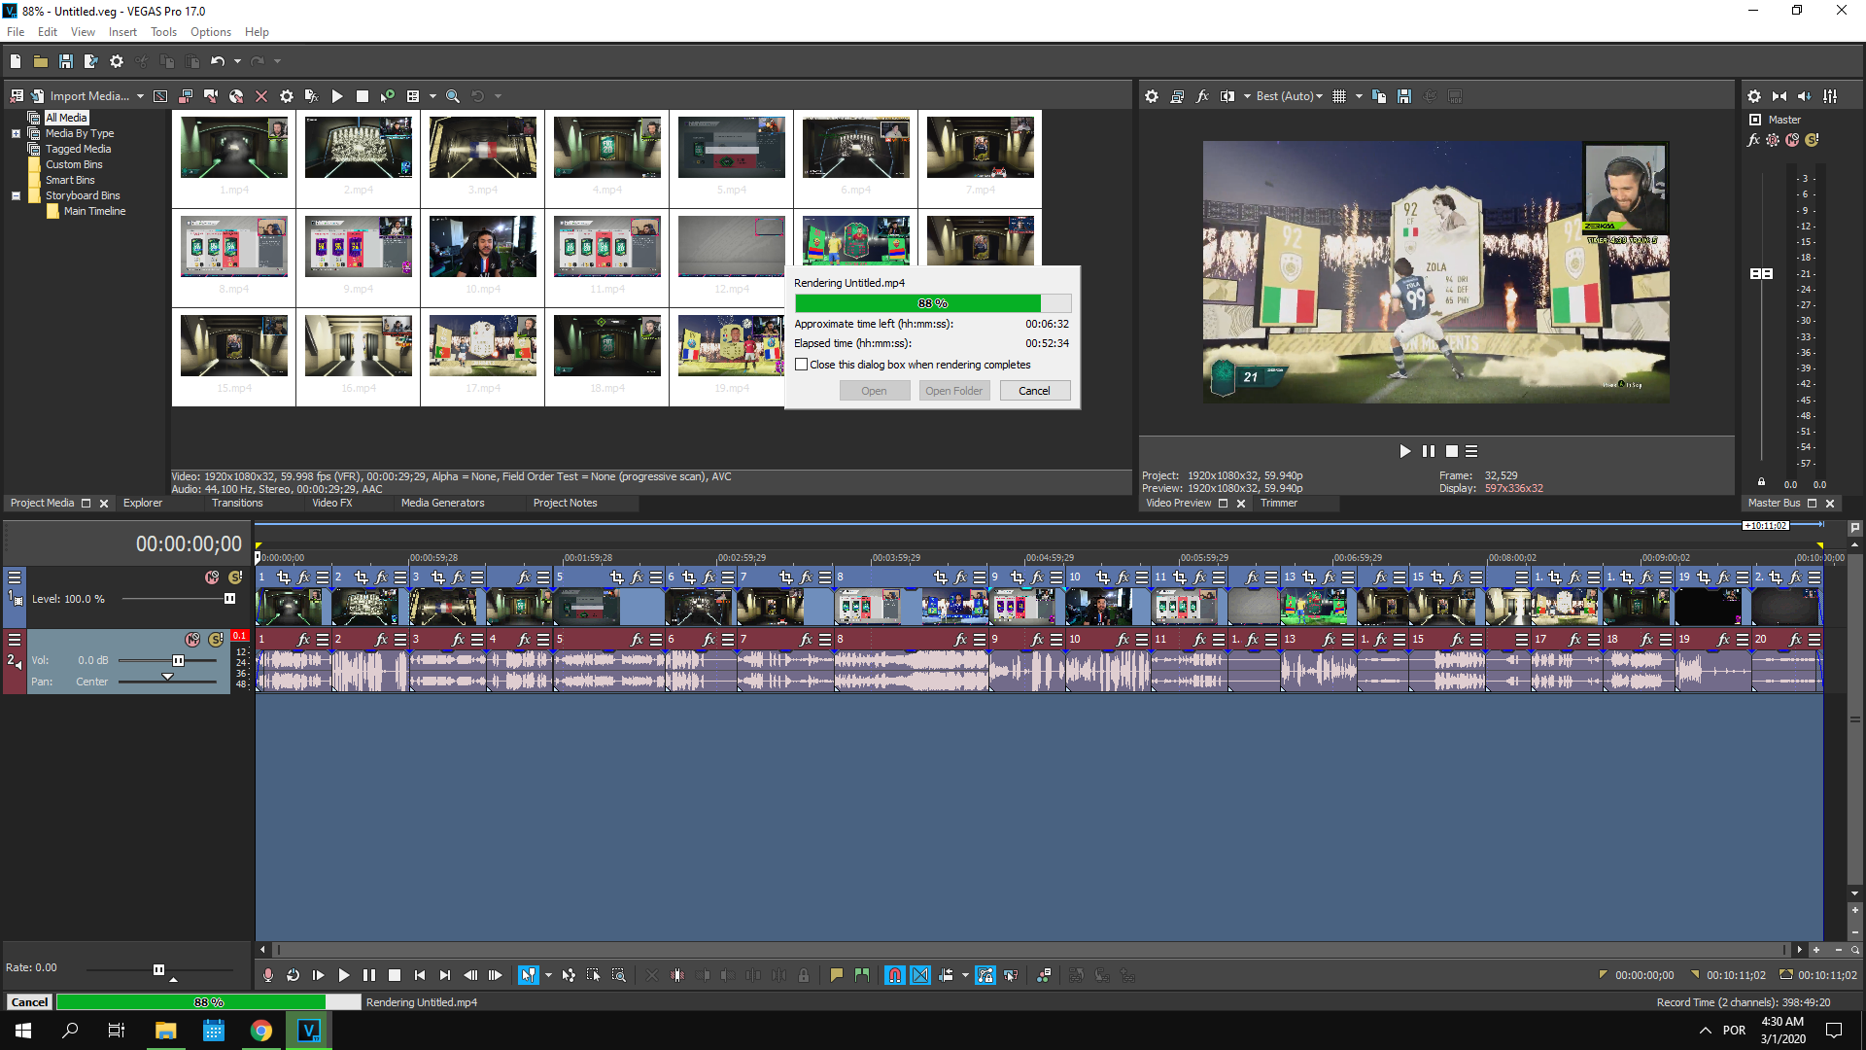Image resolution: width=1866 pixels, height=1050 pixels.
Task: Click the zoom magnifier in Project Media toolbar
Action: point(453,96)
